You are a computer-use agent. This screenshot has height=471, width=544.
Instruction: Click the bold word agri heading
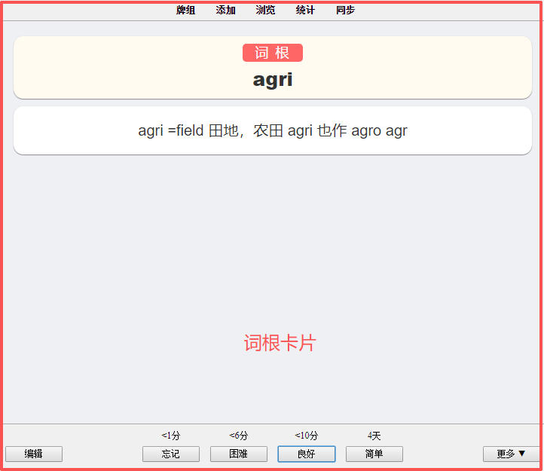[273, 80]
